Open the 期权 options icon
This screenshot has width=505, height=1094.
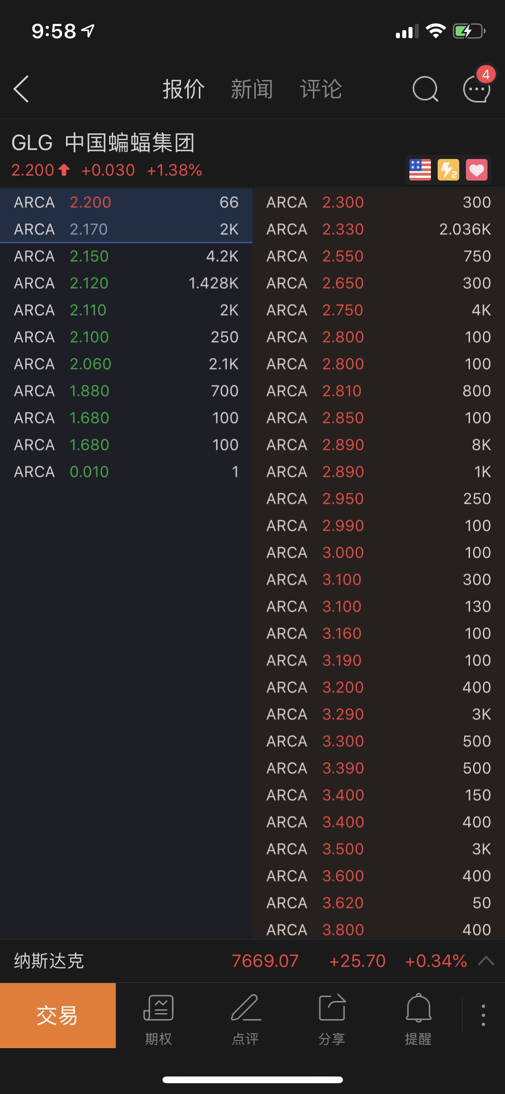coord(158,1016)
